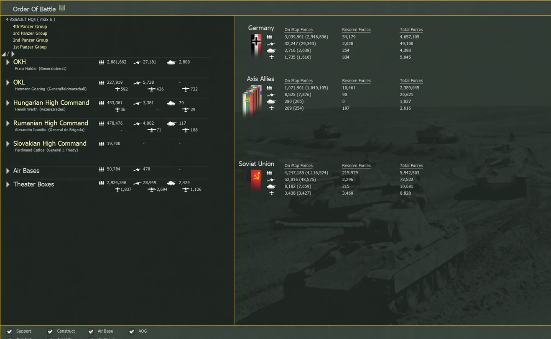Viewport: 551px width, 339px height.
Task: Click the tank icon in the OKH row
Action: (171, 62)
